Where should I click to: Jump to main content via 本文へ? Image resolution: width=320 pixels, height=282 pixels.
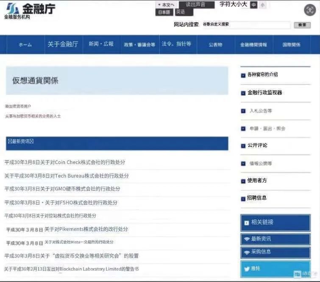point(166,5)
